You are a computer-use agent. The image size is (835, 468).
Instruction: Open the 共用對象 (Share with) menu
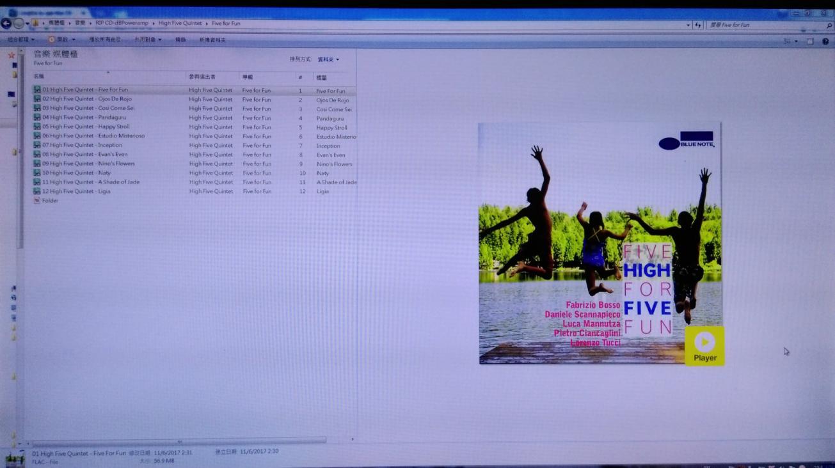pos(147,40)
